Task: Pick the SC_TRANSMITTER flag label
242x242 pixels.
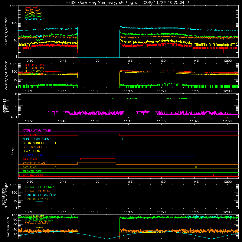Action: (35, 147)
